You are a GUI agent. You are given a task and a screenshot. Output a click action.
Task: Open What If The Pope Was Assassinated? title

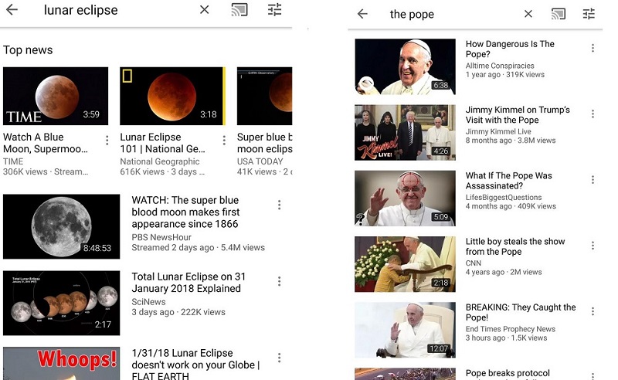click(509, 181)
